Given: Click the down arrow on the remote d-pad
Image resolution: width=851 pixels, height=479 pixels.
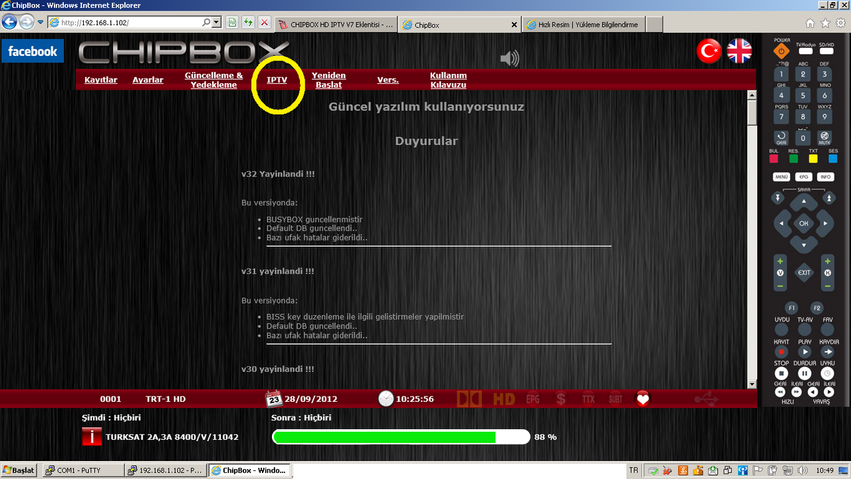Looking at the screenshot, I should point(804,245).
